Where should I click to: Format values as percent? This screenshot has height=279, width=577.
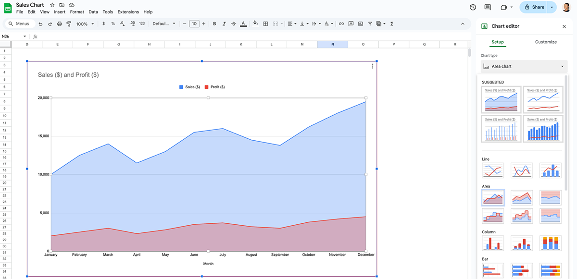113,23
